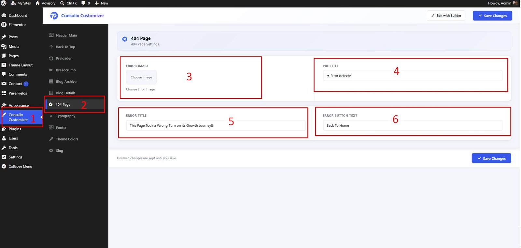Open the Advisory site home link

point(45,3)
